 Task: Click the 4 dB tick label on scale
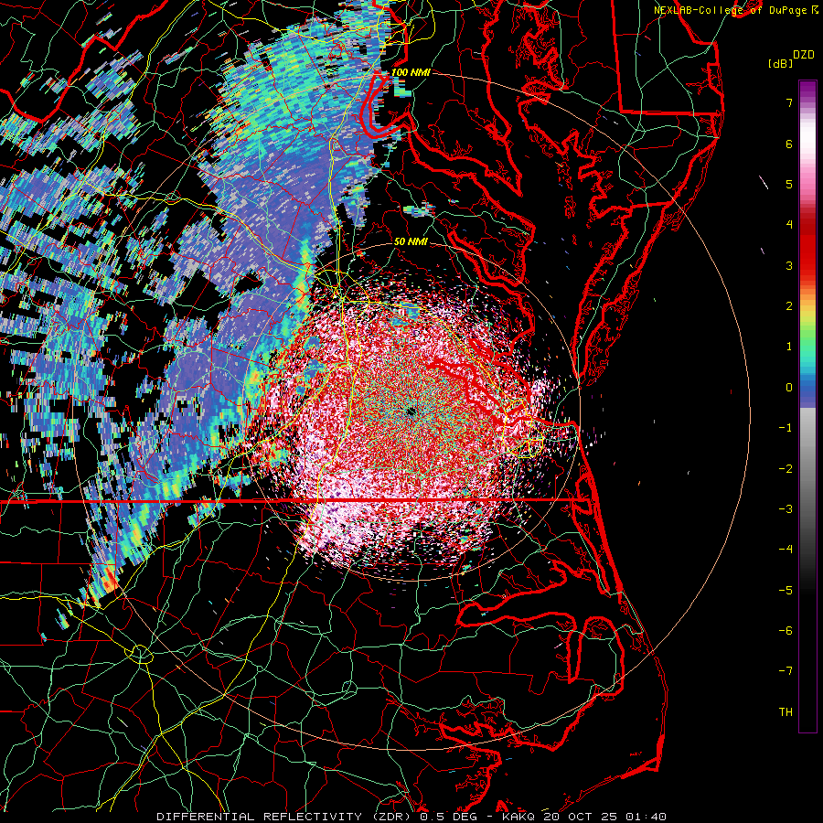tap(789, 225)
